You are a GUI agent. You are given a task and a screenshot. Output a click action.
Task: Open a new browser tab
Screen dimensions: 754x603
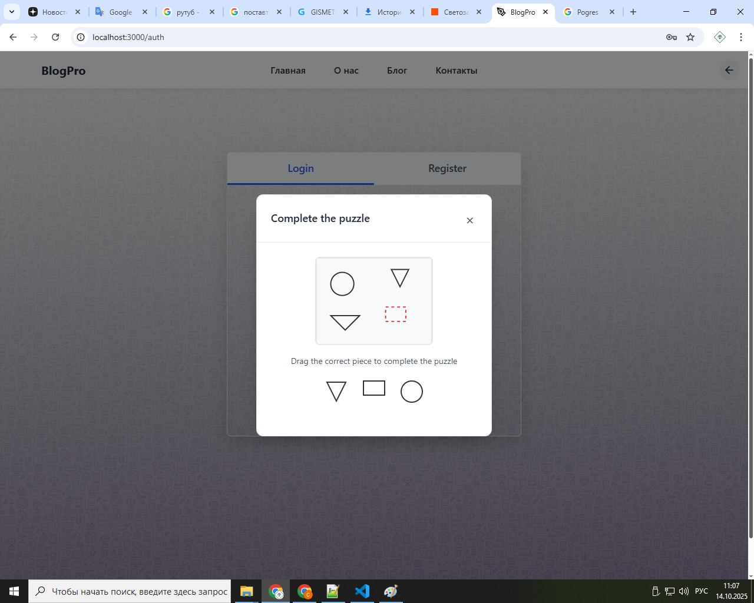pos(633,12)
